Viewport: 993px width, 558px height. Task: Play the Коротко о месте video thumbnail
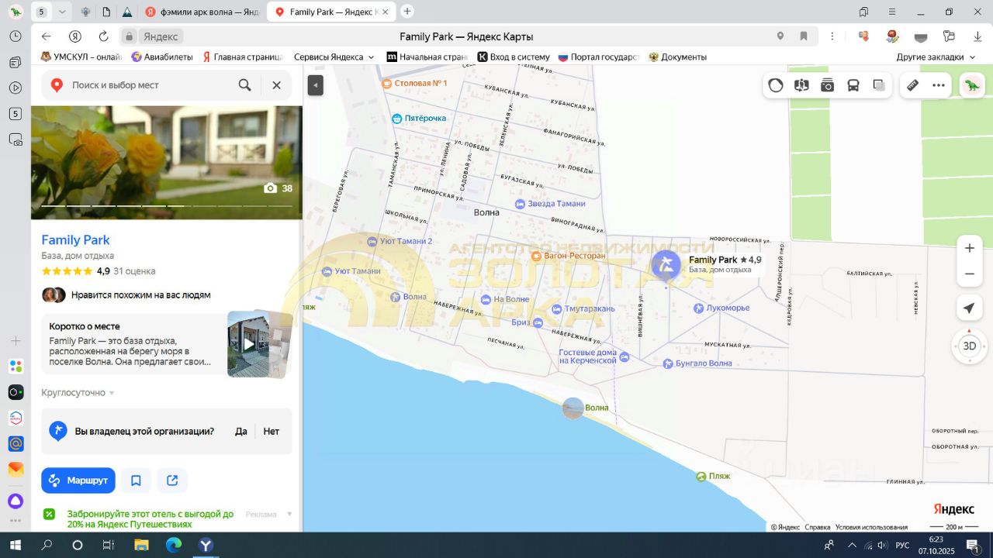pos(248,343)
